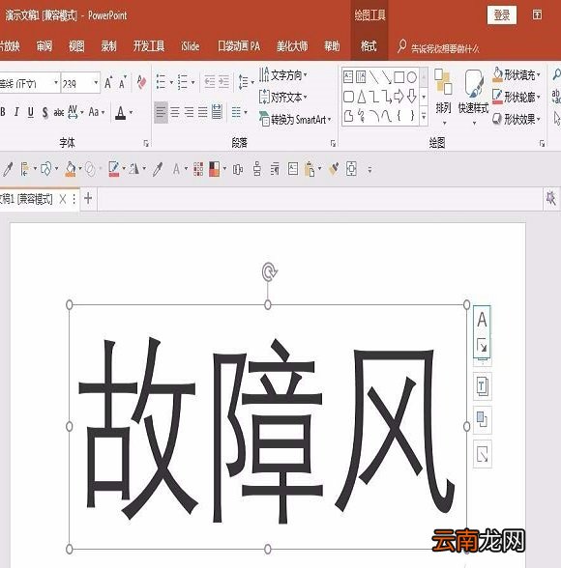Open 格式 format tab under drawing tools

(369, 46)
